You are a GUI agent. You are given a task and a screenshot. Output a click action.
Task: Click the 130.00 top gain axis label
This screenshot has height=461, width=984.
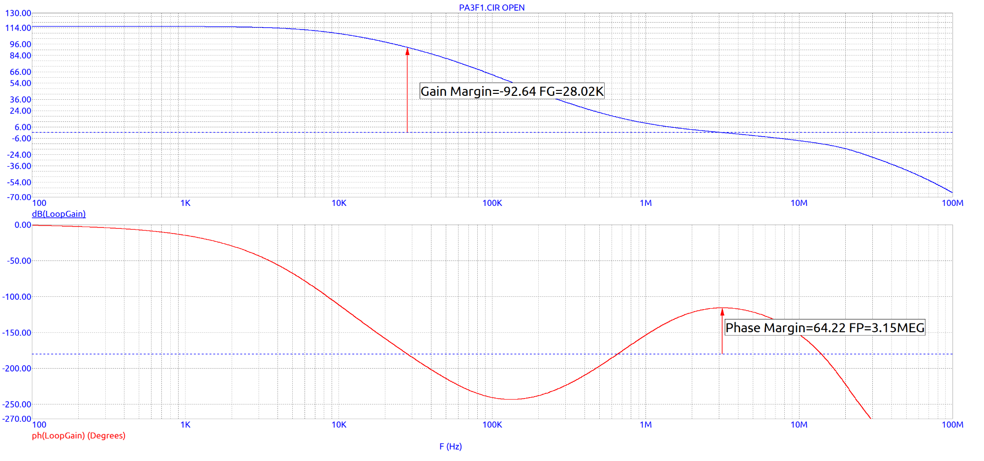click(x=18, y=13)
